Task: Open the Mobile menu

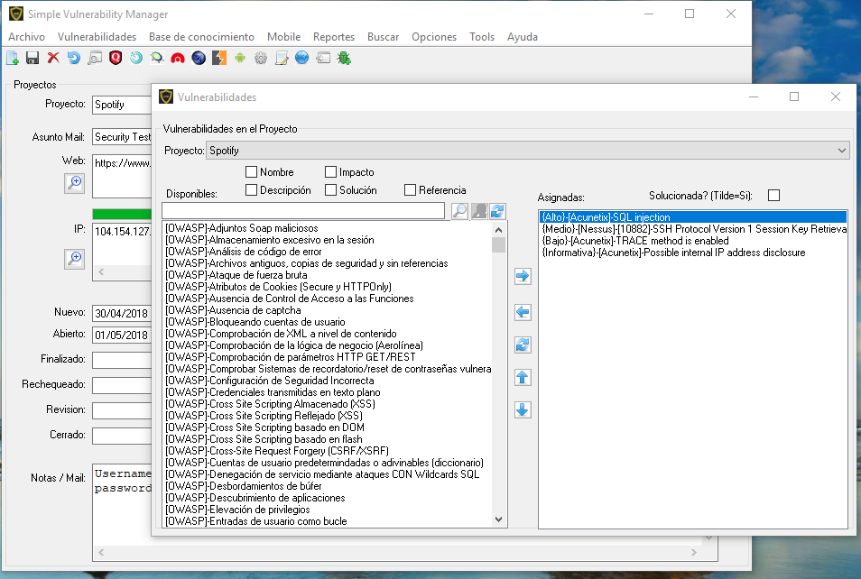Action: [x=284, y=37]
